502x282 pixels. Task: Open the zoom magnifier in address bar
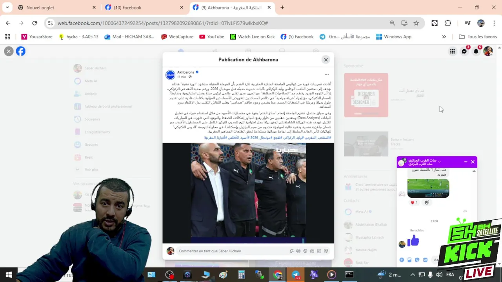pos(392,23)
